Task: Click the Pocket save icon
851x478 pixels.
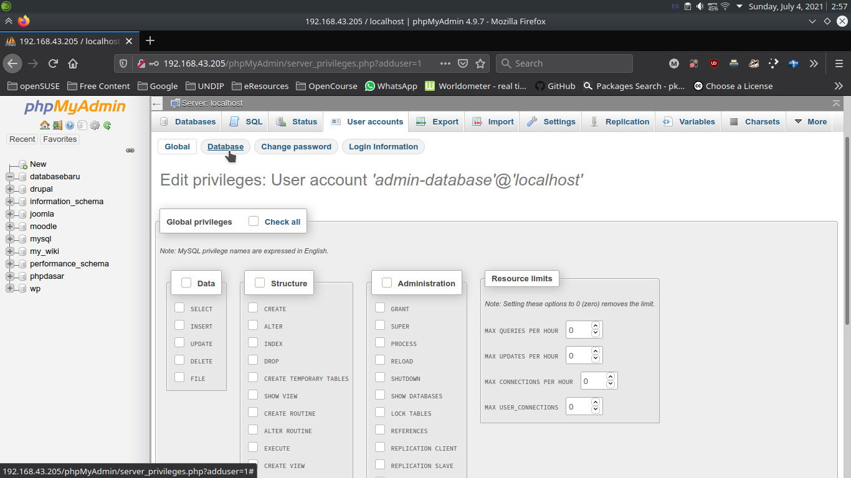Action: tap(463, 63)
